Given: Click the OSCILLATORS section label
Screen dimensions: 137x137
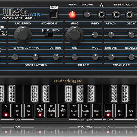Looking at the screenshot, I should click(x=35, y=65).
